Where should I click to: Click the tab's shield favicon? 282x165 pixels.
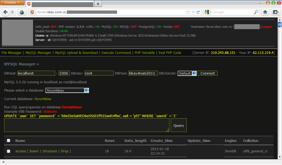29,4
